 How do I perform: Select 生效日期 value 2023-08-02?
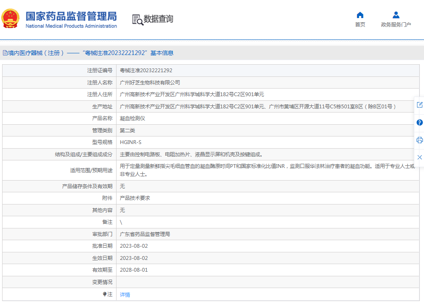pos(134,258)
